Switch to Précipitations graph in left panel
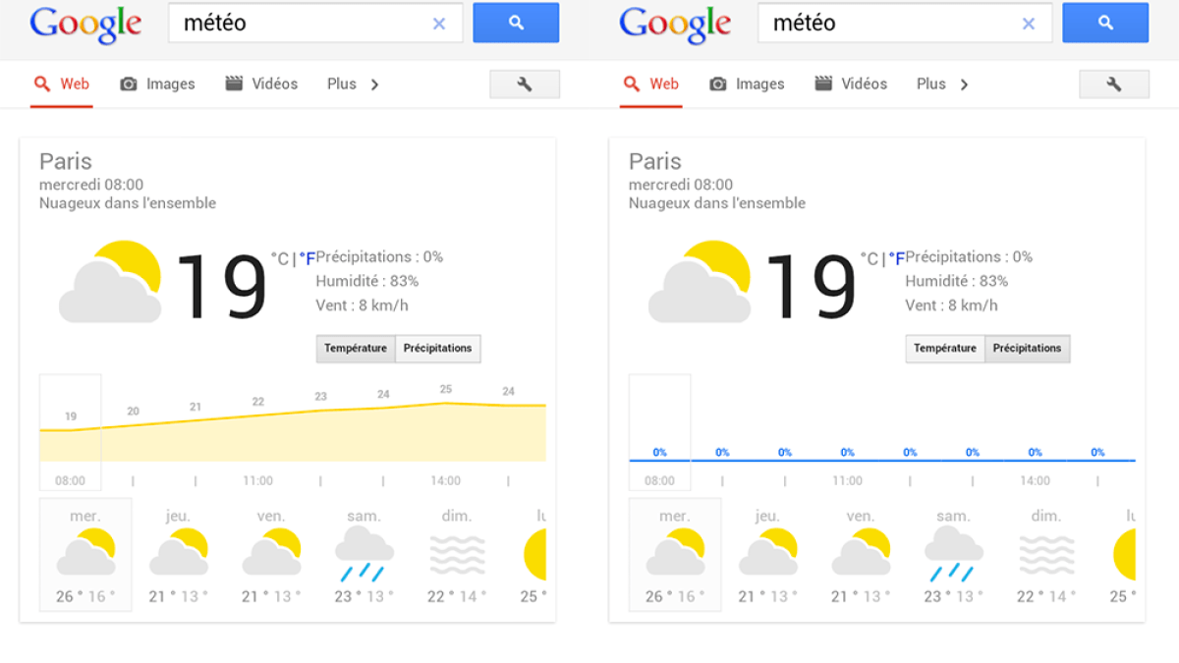Screen dimensions: 1179x663 pos(438,349)
